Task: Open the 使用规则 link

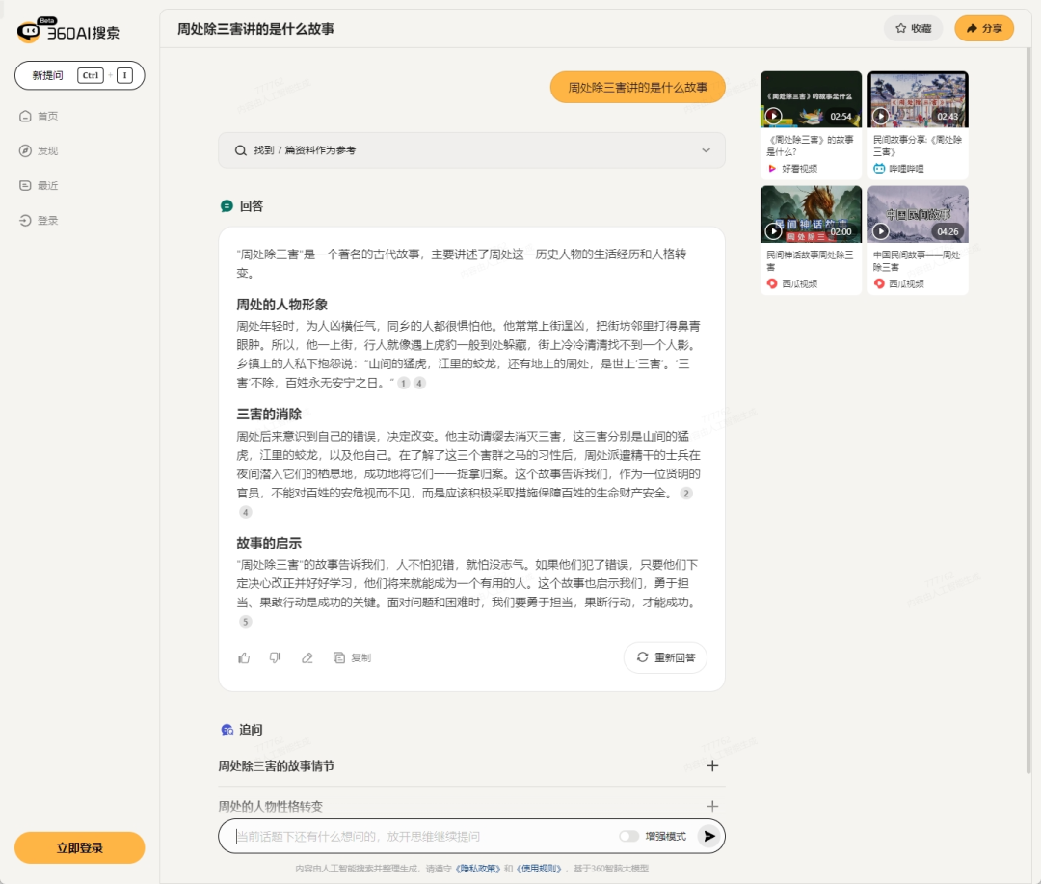Action: [539, 868]
